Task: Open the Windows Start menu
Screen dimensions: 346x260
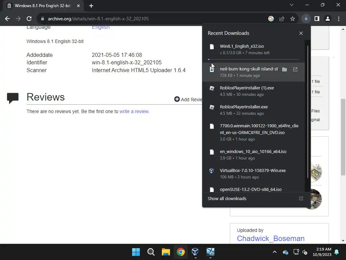Action: [136, 252]
